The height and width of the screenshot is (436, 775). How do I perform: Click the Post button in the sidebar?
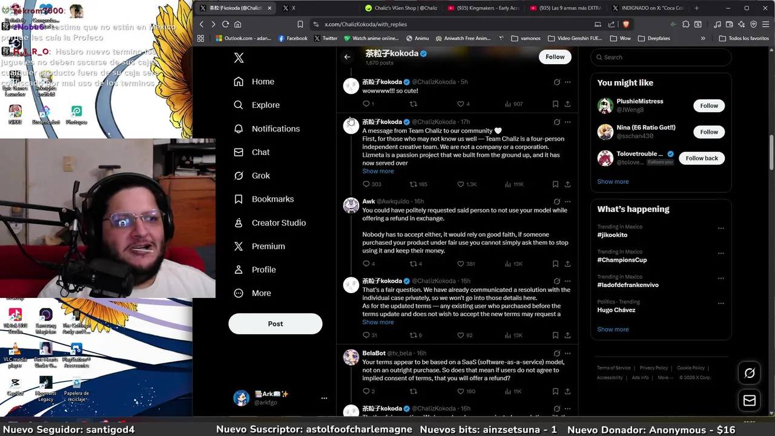click(275, 324)
